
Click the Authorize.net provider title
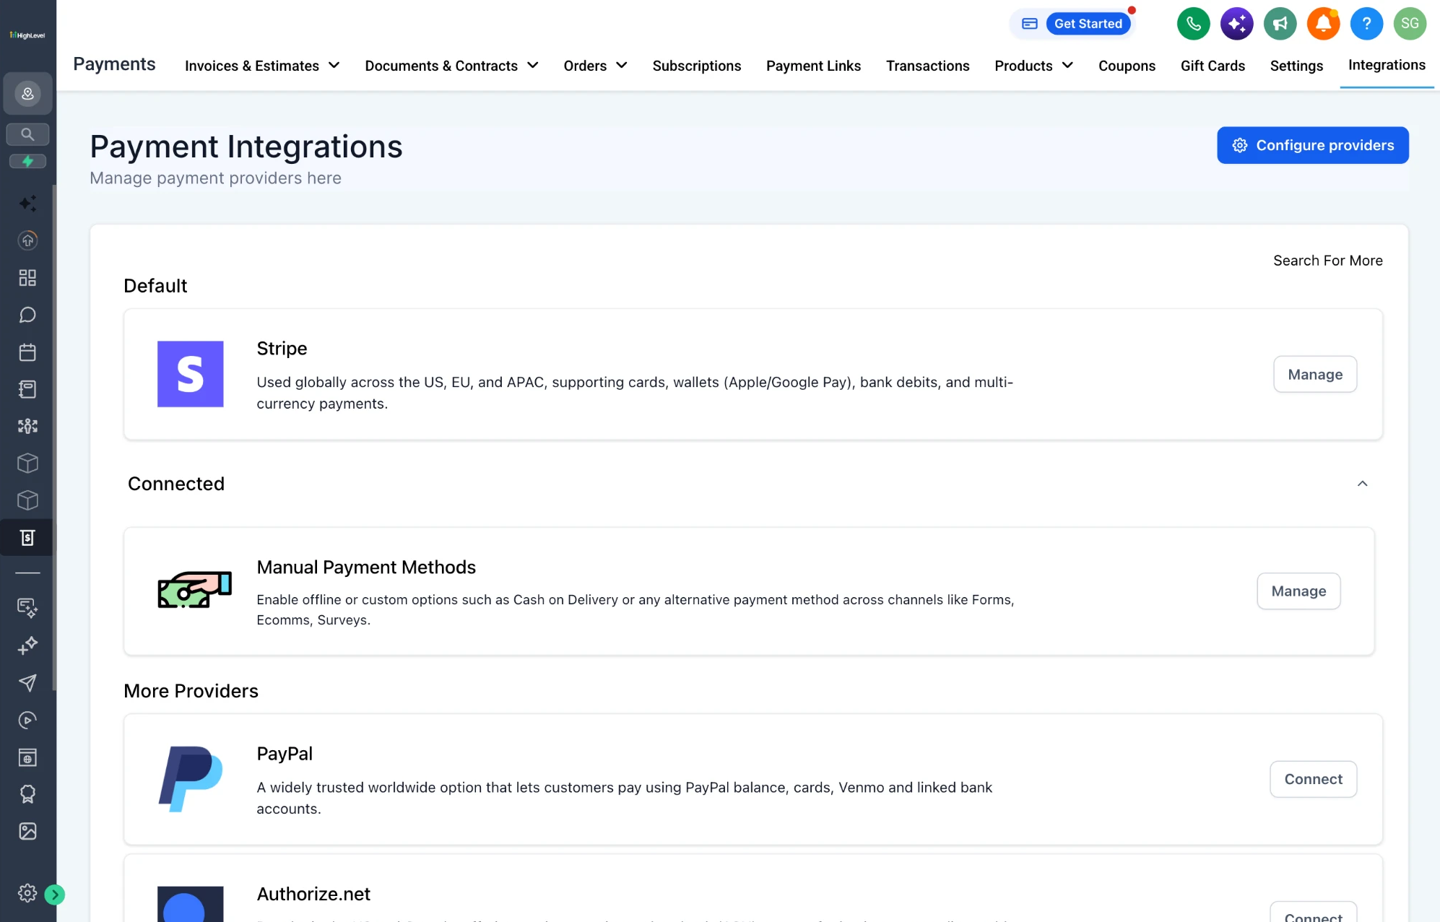click(313, 894)
